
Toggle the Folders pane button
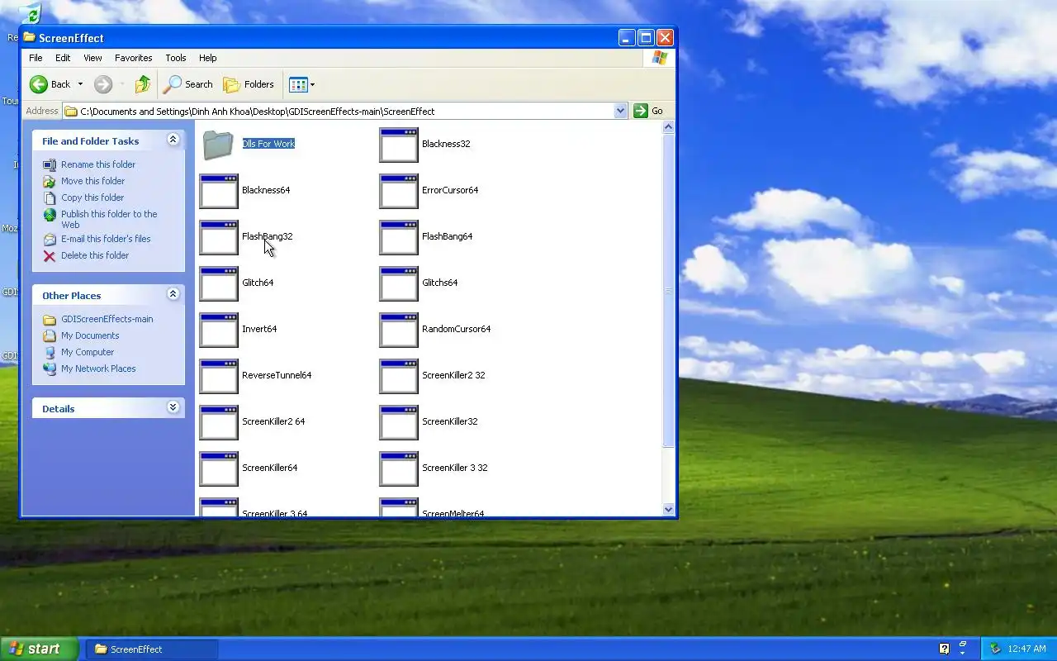click(x=249, y=84)
